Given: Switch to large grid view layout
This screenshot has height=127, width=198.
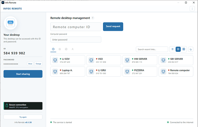Looking at the screenshot, I should point(184,49).
